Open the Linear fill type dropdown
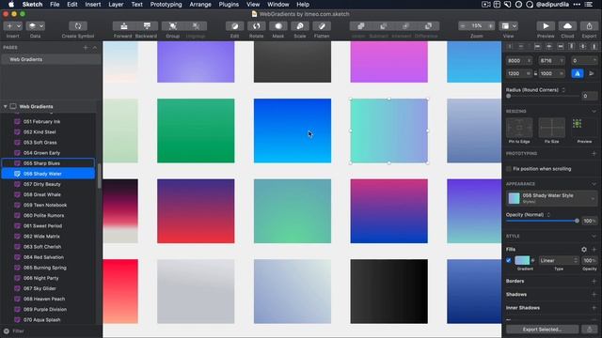The height and width of the screenshot is (338, 602). (x=559, y=261)
